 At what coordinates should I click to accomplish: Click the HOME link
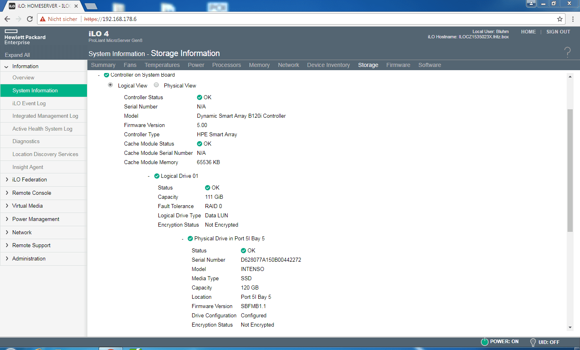[528, 32]
